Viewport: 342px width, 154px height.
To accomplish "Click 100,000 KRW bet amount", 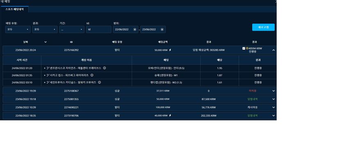I will pos(163,107).
